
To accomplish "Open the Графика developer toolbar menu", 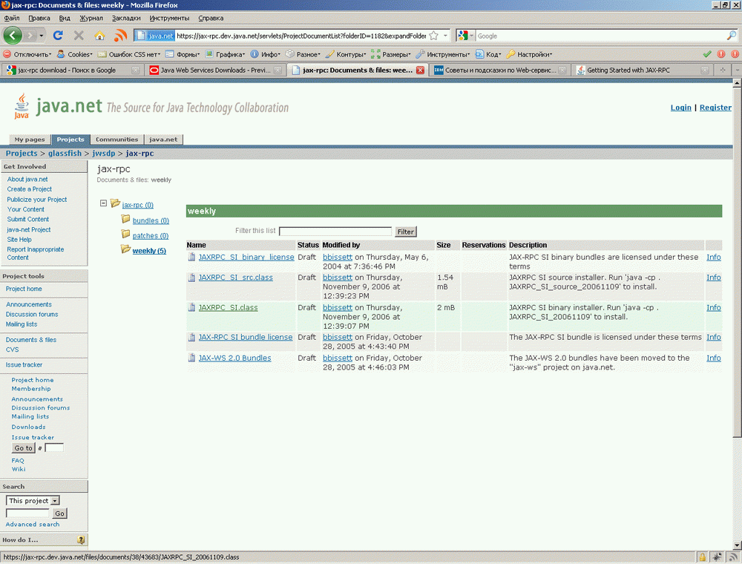I will (x=225, y=54).
